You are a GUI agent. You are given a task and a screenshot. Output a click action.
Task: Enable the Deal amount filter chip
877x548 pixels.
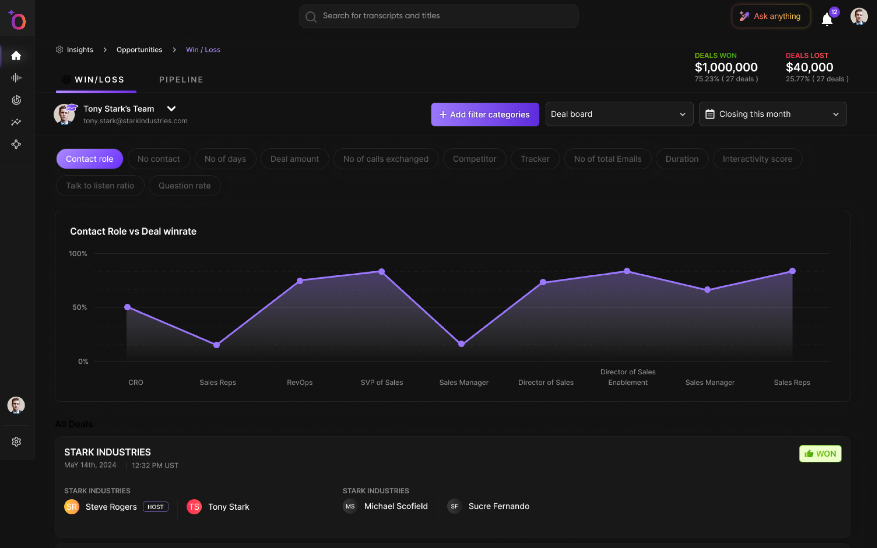point(294,159)
